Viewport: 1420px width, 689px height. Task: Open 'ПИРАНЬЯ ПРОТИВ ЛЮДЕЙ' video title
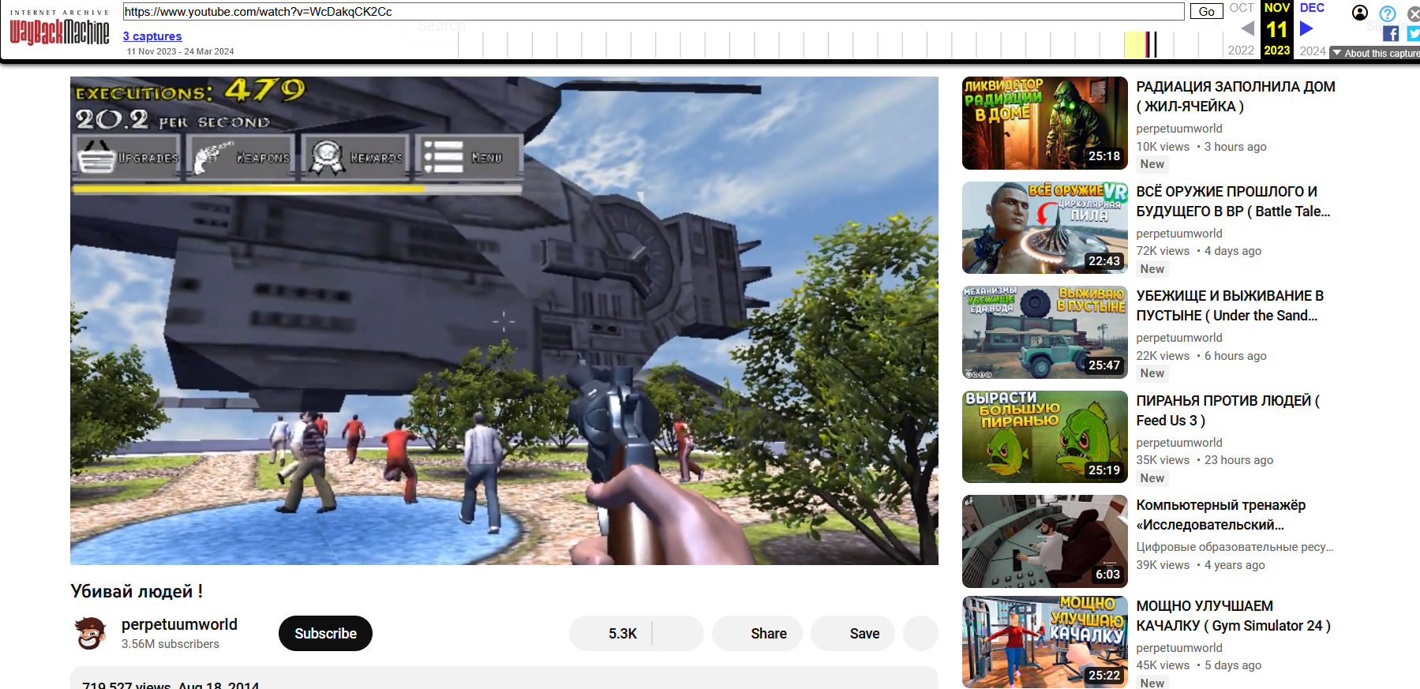(x=1228, y=410)
